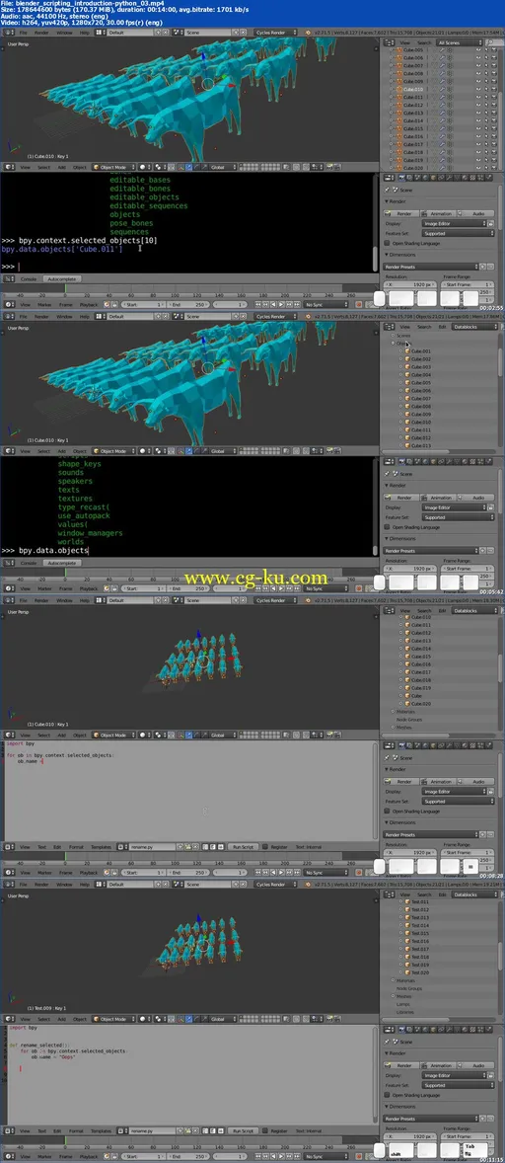This screenshot has width=505, height=1163.
Task: Click the Render button in the 00:02:55 properties
Action: 400,213
